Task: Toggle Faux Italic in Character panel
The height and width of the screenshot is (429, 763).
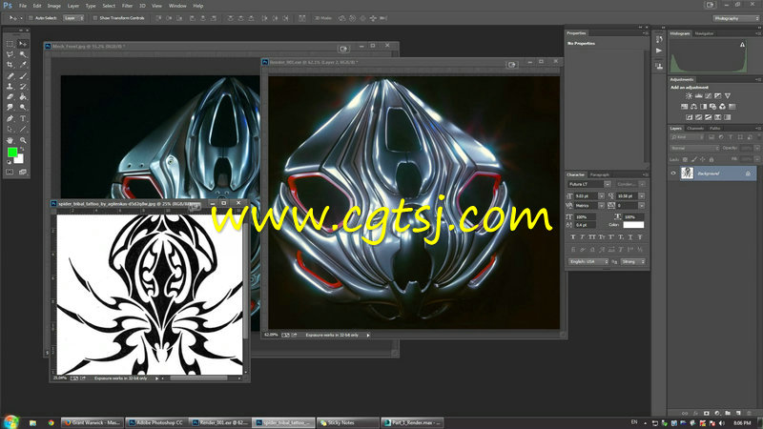Action: pos(583,236)
